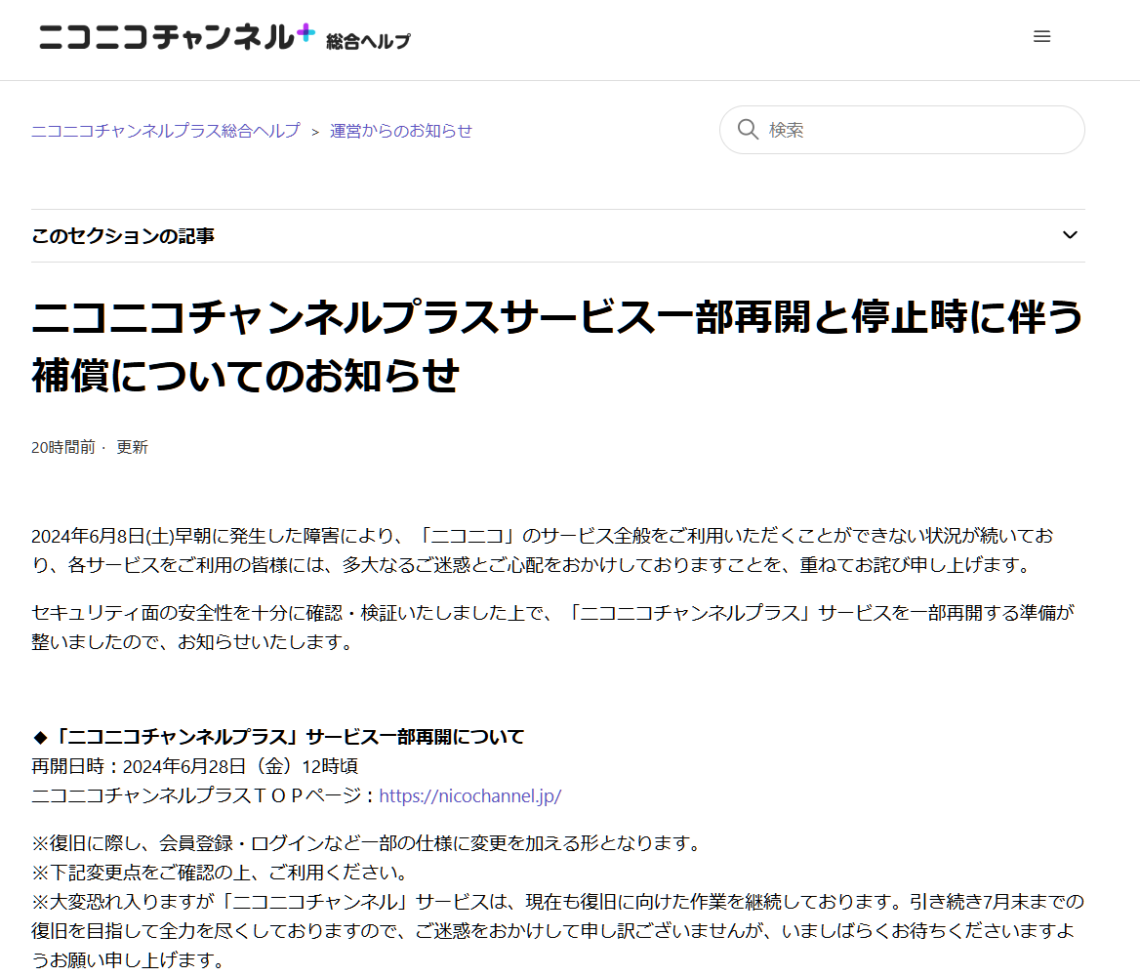Open the https://nicochannel.jp/ link
This screenshot has height=976, width=1140.
pos(469,795)
